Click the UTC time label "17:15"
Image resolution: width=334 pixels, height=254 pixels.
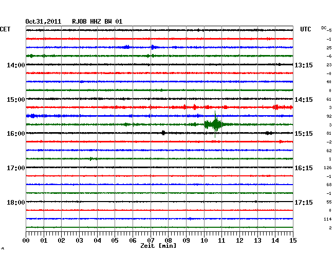tap(304, 202)
